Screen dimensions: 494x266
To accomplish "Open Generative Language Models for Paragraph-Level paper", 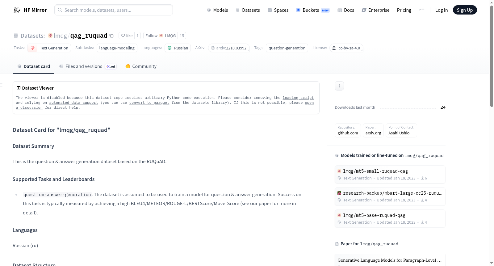I will tap(390, 260).
